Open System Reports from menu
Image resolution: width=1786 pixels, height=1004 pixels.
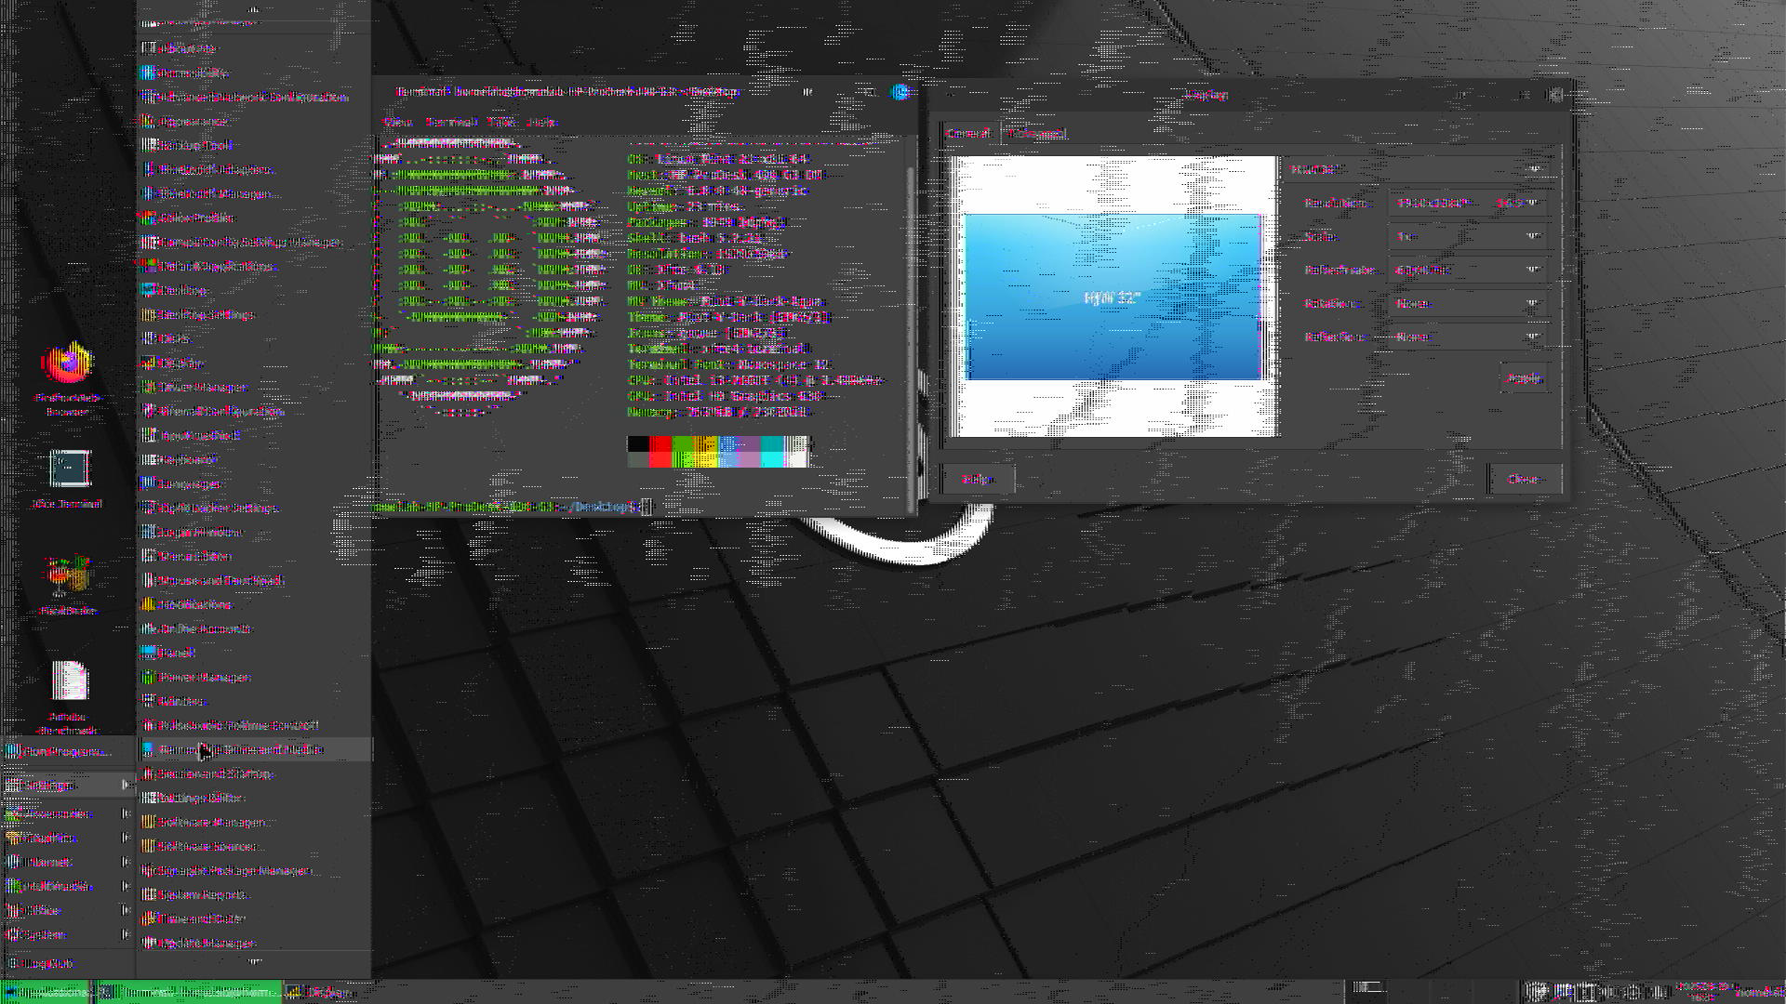(x=253, y=894)
